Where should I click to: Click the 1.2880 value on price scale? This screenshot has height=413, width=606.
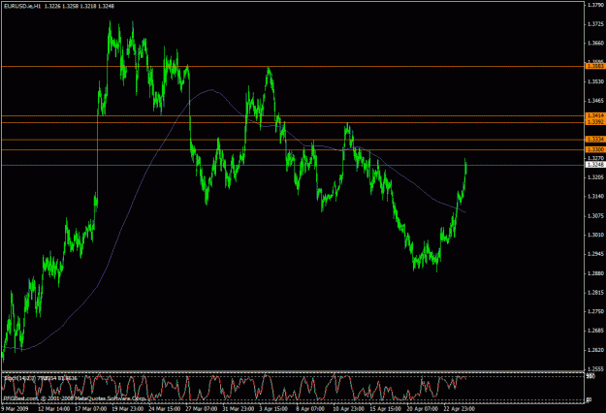tap(595, 273)
